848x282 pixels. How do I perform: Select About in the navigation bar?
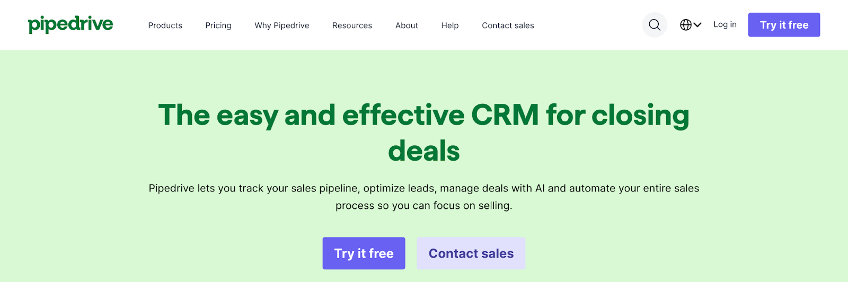click(x=407, y=25)
